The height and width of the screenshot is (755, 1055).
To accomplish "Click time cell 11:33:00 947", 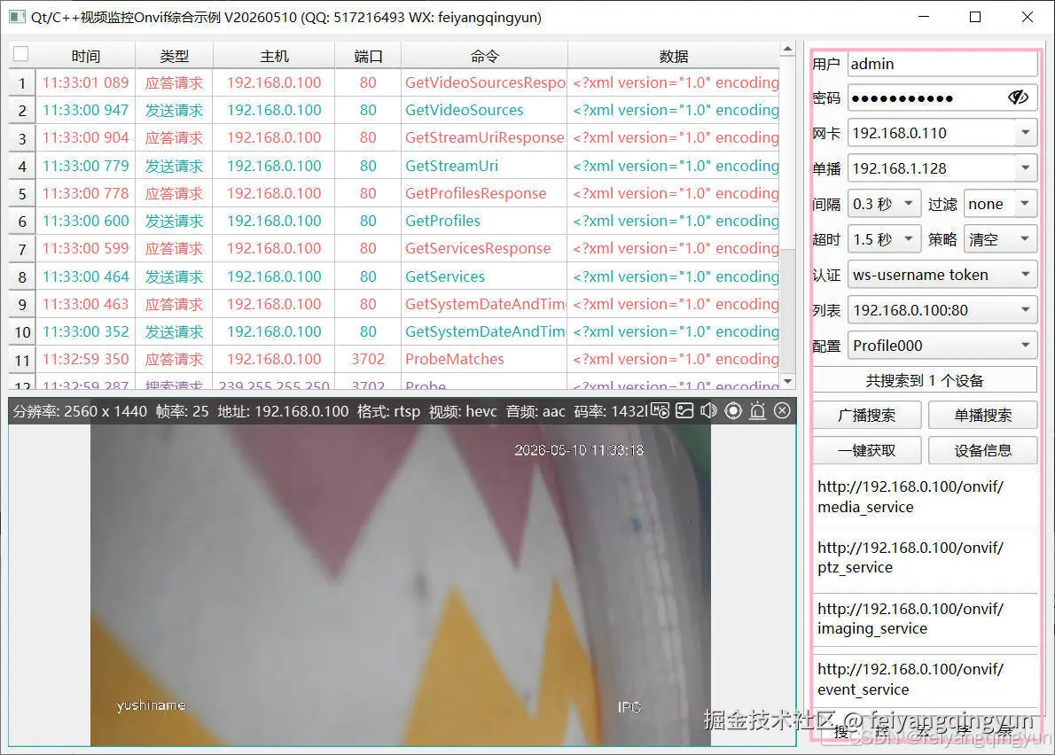I will [x=85, y=110].
